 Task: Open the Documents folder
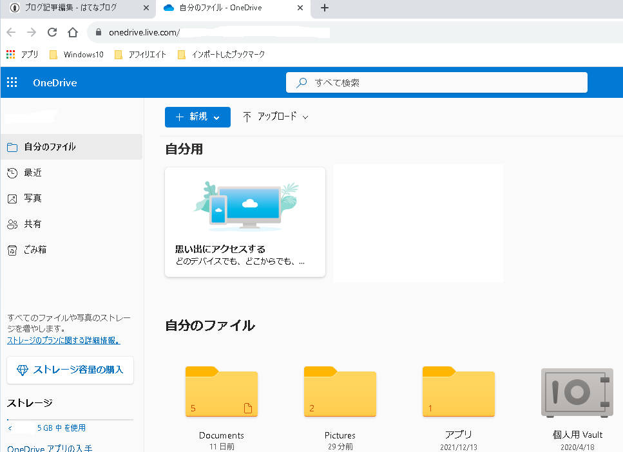222,391
